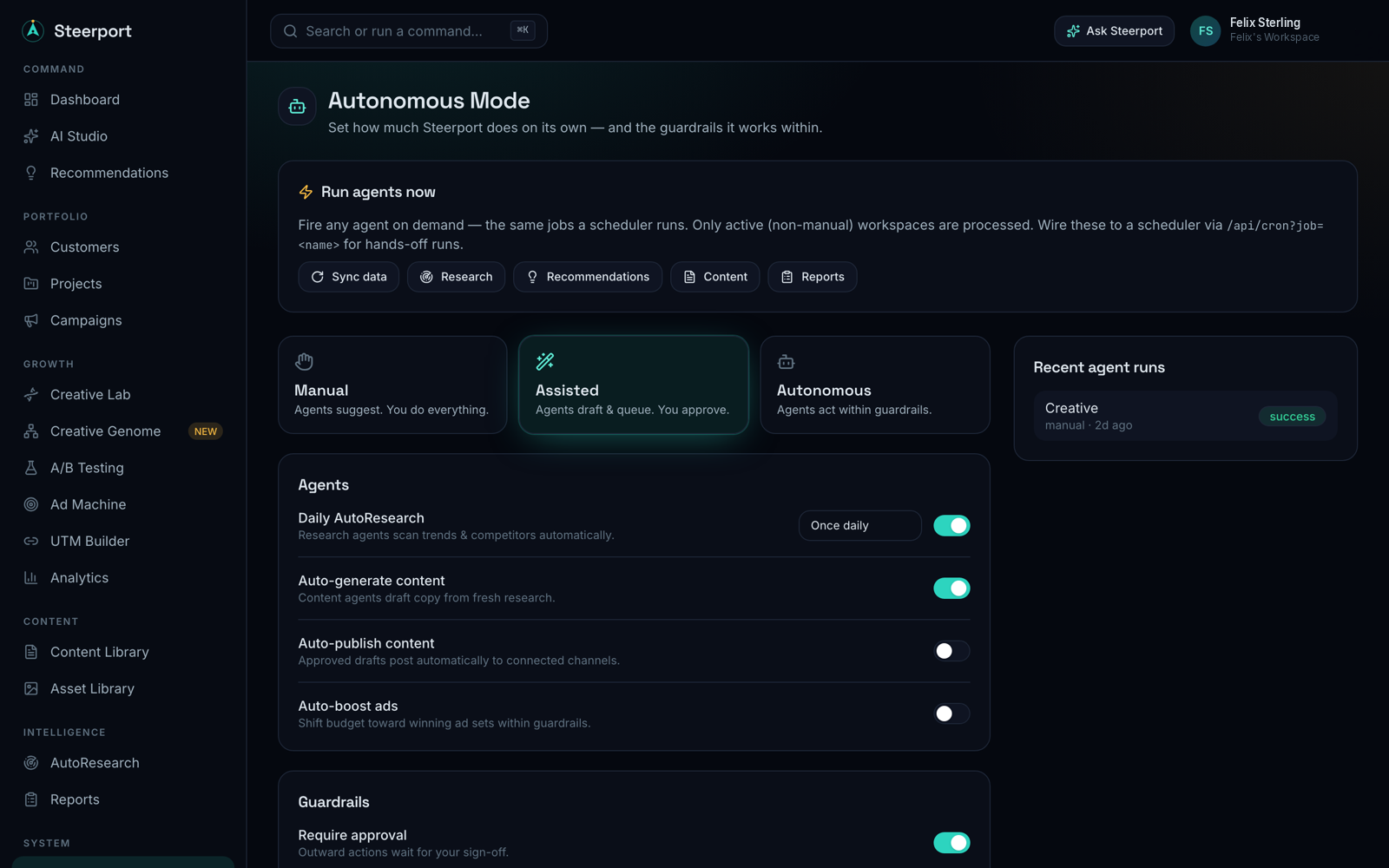The width and height of the screenshot is (1389, 868).
Task: Click the NEW badge beside Creative Genome
Action: pos(206,431)
